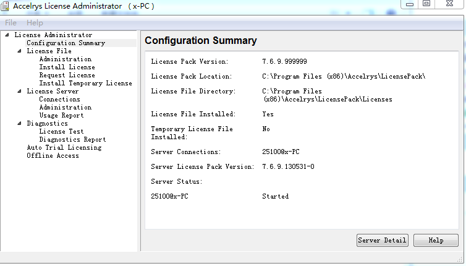Screen dimensions: 466x266
Task: Open Install Temporary License page
Action: point(85,84)
